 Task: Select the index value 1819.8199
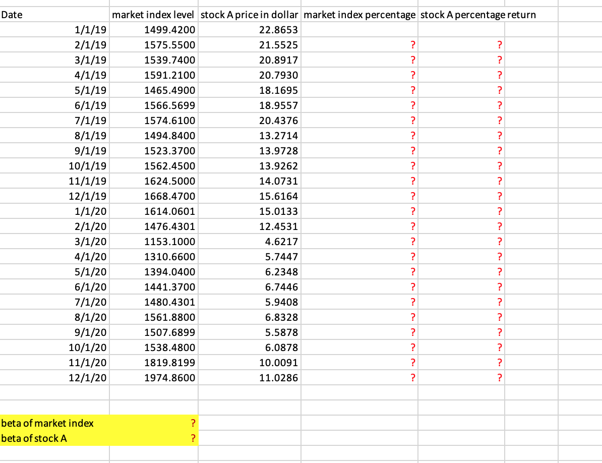click(154, 363)
